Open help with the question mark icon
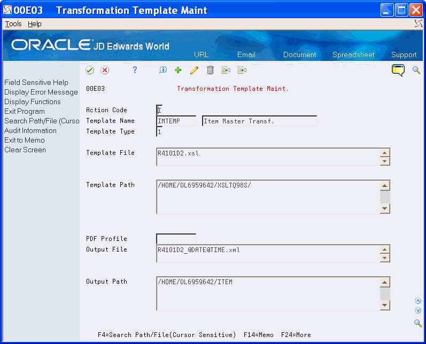This screenshot has height=344, width=426. point(135,70)
